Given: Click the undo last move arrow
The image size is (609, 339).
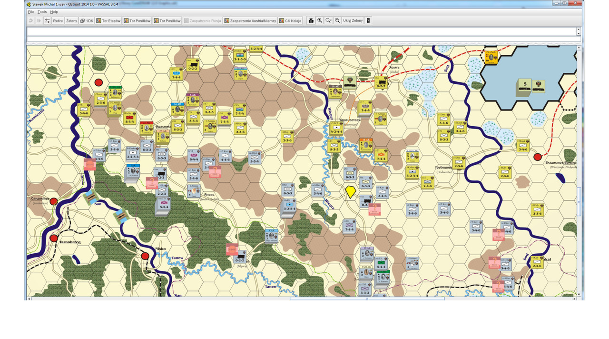Looking at the screenshot, I should 31,21.
